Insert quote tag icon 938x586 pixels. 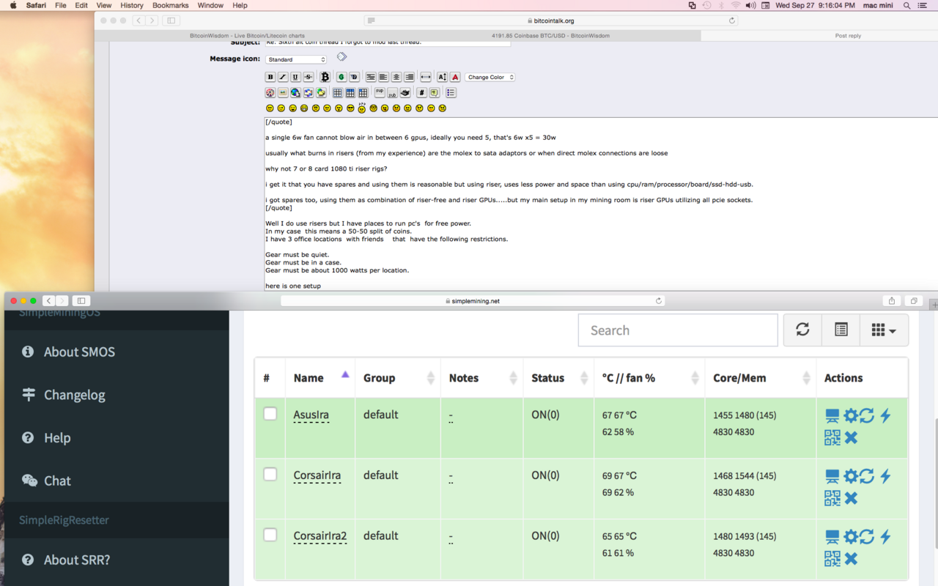click(x=434, y=93)
